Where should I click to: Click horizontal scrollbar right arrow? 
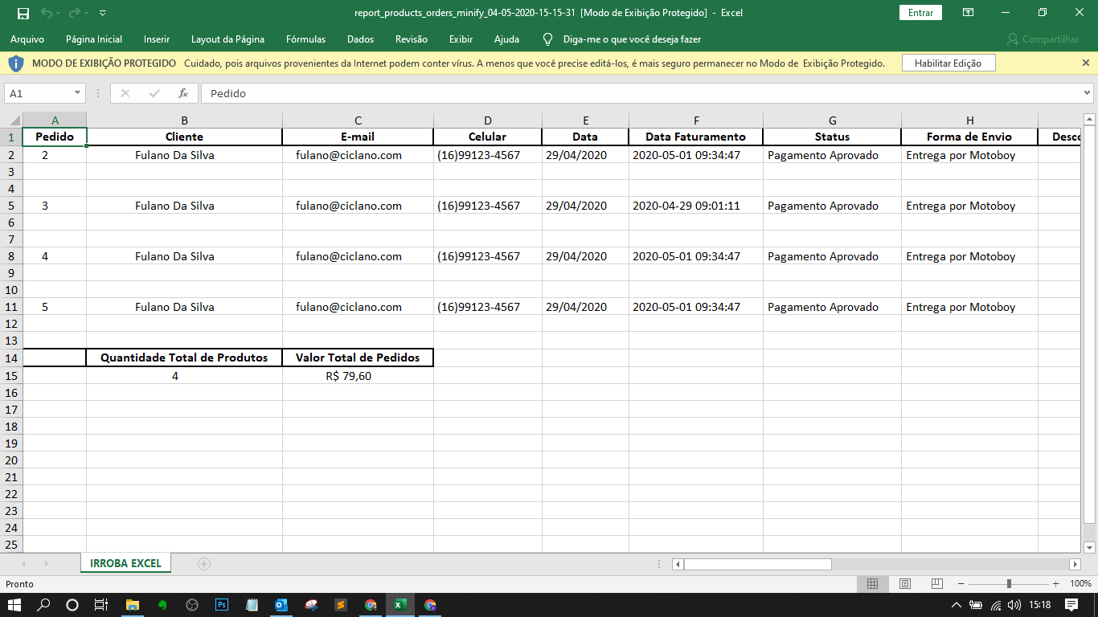[1075, 564]
